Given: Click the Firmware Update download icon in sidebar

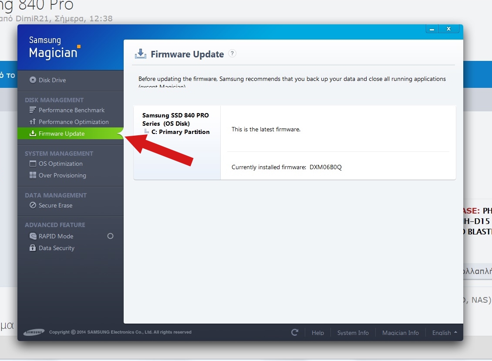Looking at the screenshot, I should point(33,134).
